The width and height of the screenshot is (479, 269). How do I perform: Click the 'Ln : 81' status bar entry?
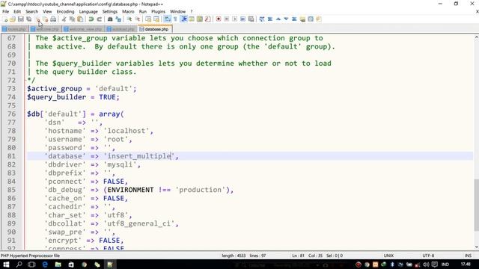pyautogui.click(x=298, y=256)
